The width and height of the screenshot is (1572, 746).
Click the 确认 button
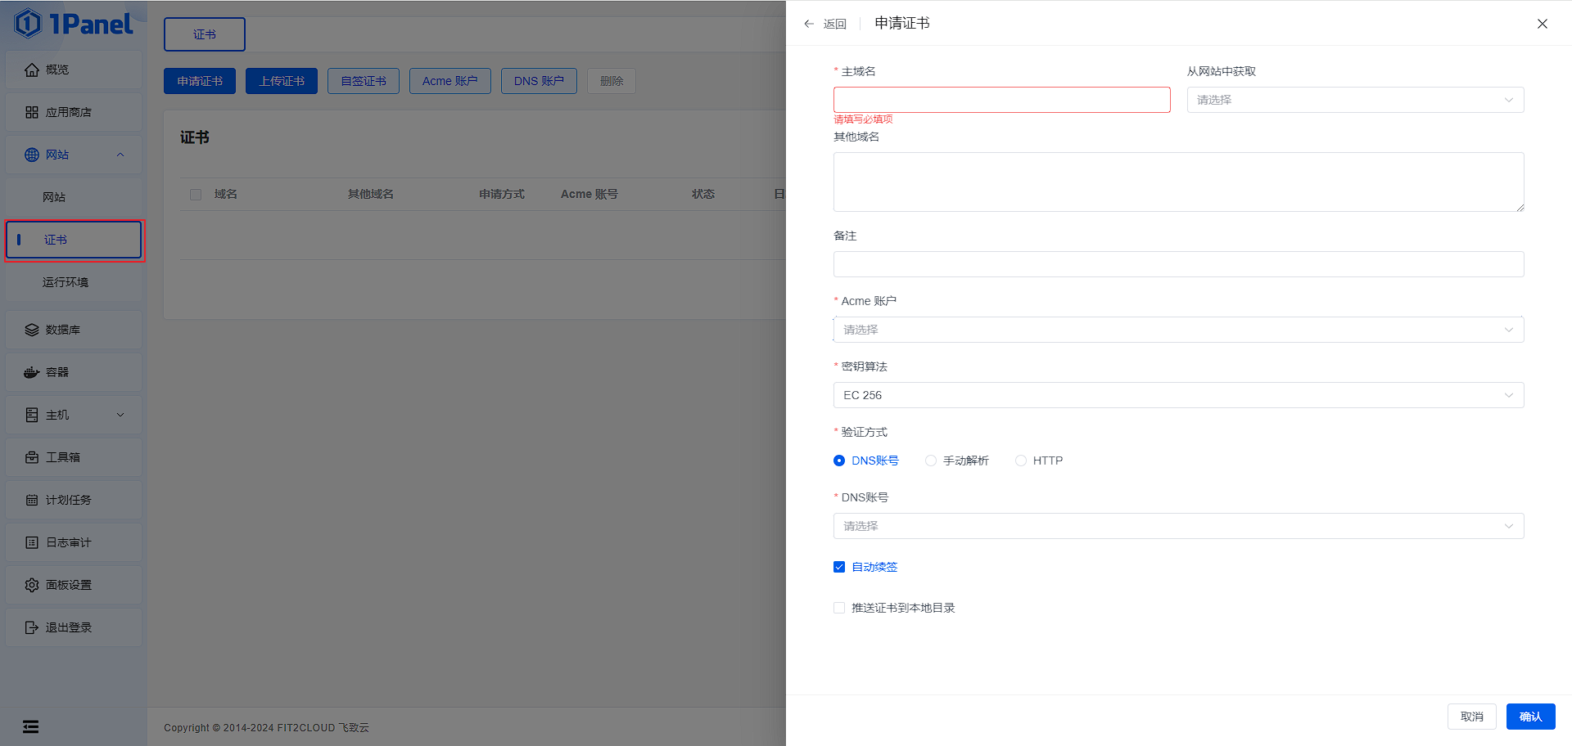tap(1530, 717)
